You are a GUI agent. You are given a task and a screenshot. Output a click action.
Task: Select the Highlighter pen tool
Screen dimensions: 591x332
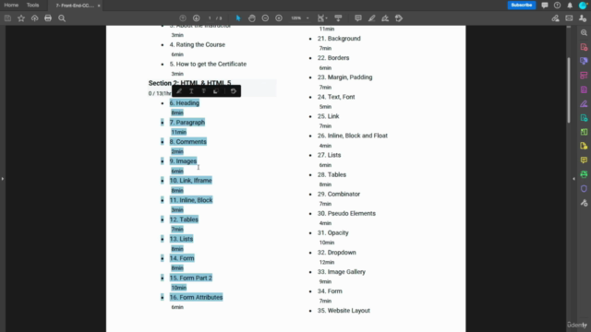point(371,18)
